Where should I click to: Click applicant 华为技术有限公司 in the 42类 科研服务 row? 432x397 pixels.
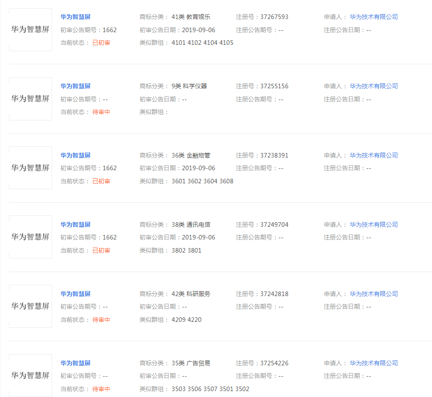[x=374, y=294]
